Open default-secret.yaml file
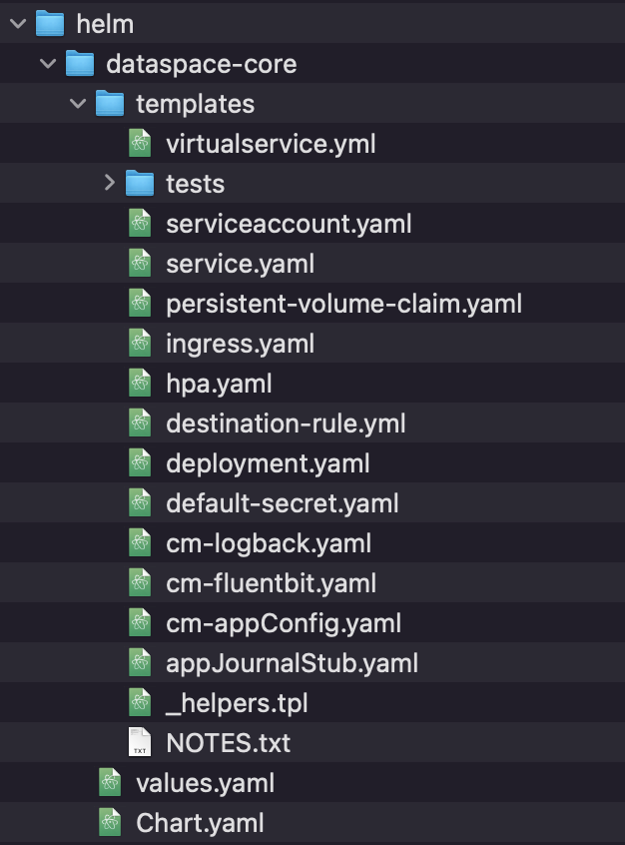The width and height of the screenshot is (625, 845). 282,503
